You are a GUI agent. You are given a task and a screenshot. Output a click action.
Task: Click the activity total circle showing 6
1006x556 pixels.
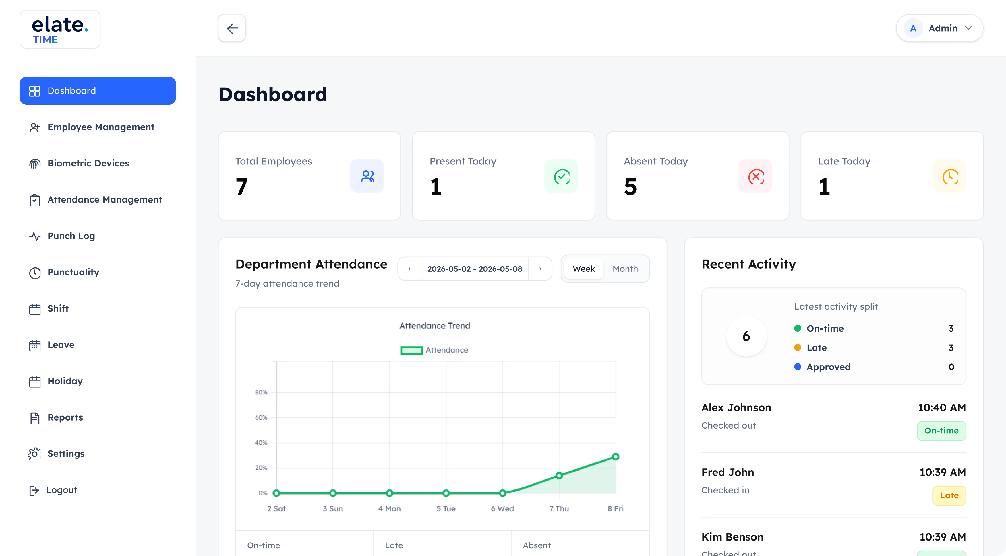pyautogui.click(x=746, y=336)
